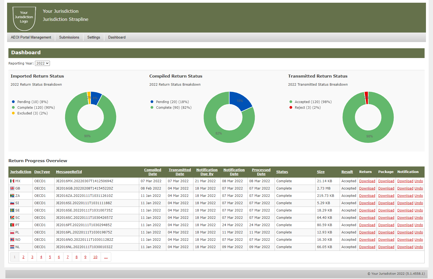Open the Reporting Year dropdown
433x279 pixels.
point(42,63)
